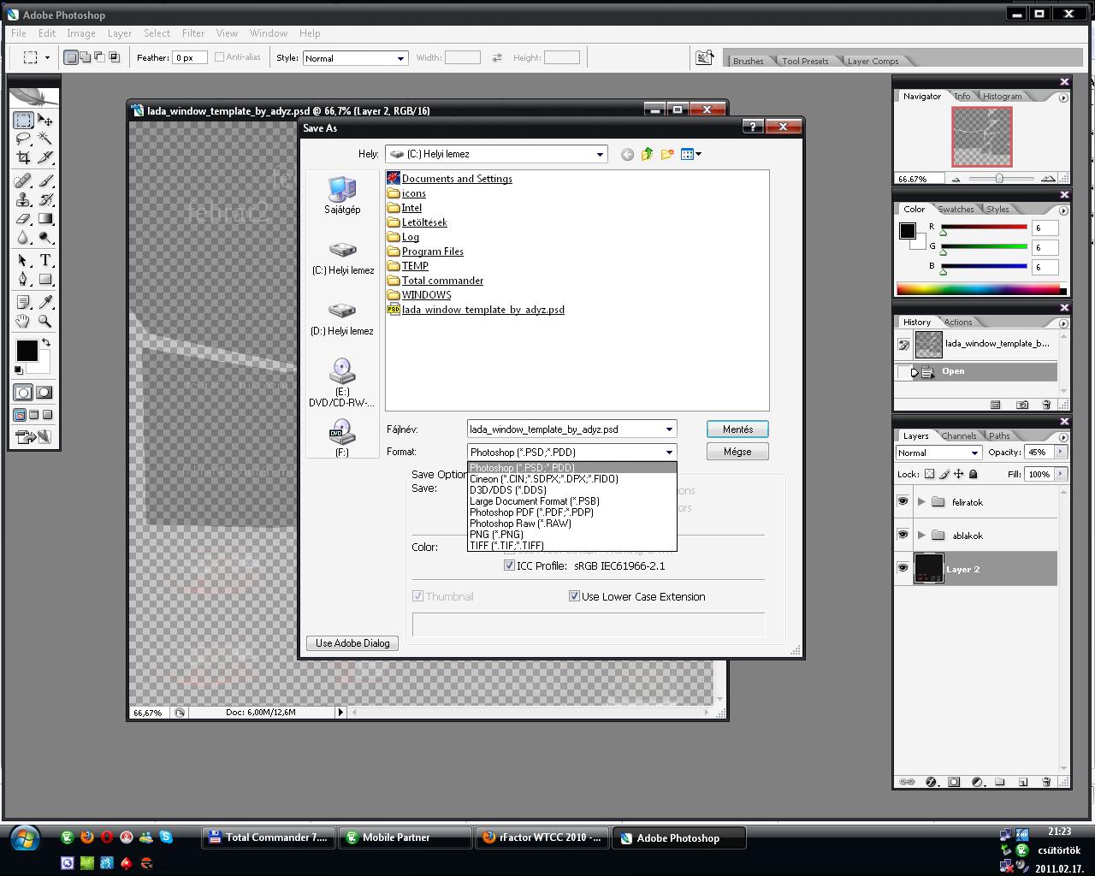The width and height of the screenshot is (1095, 876).
Task: Choose TIFF (*.TIF;*.TIFF) format option
Action: click(571, 546)
